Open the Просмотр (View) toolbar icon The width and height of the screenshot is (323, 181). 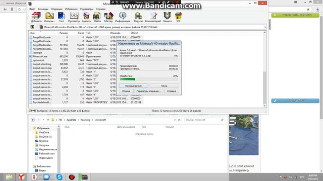74,17
